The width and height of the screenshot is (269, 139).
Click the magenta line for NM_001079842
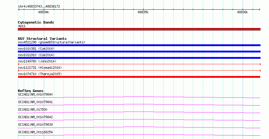139,120
